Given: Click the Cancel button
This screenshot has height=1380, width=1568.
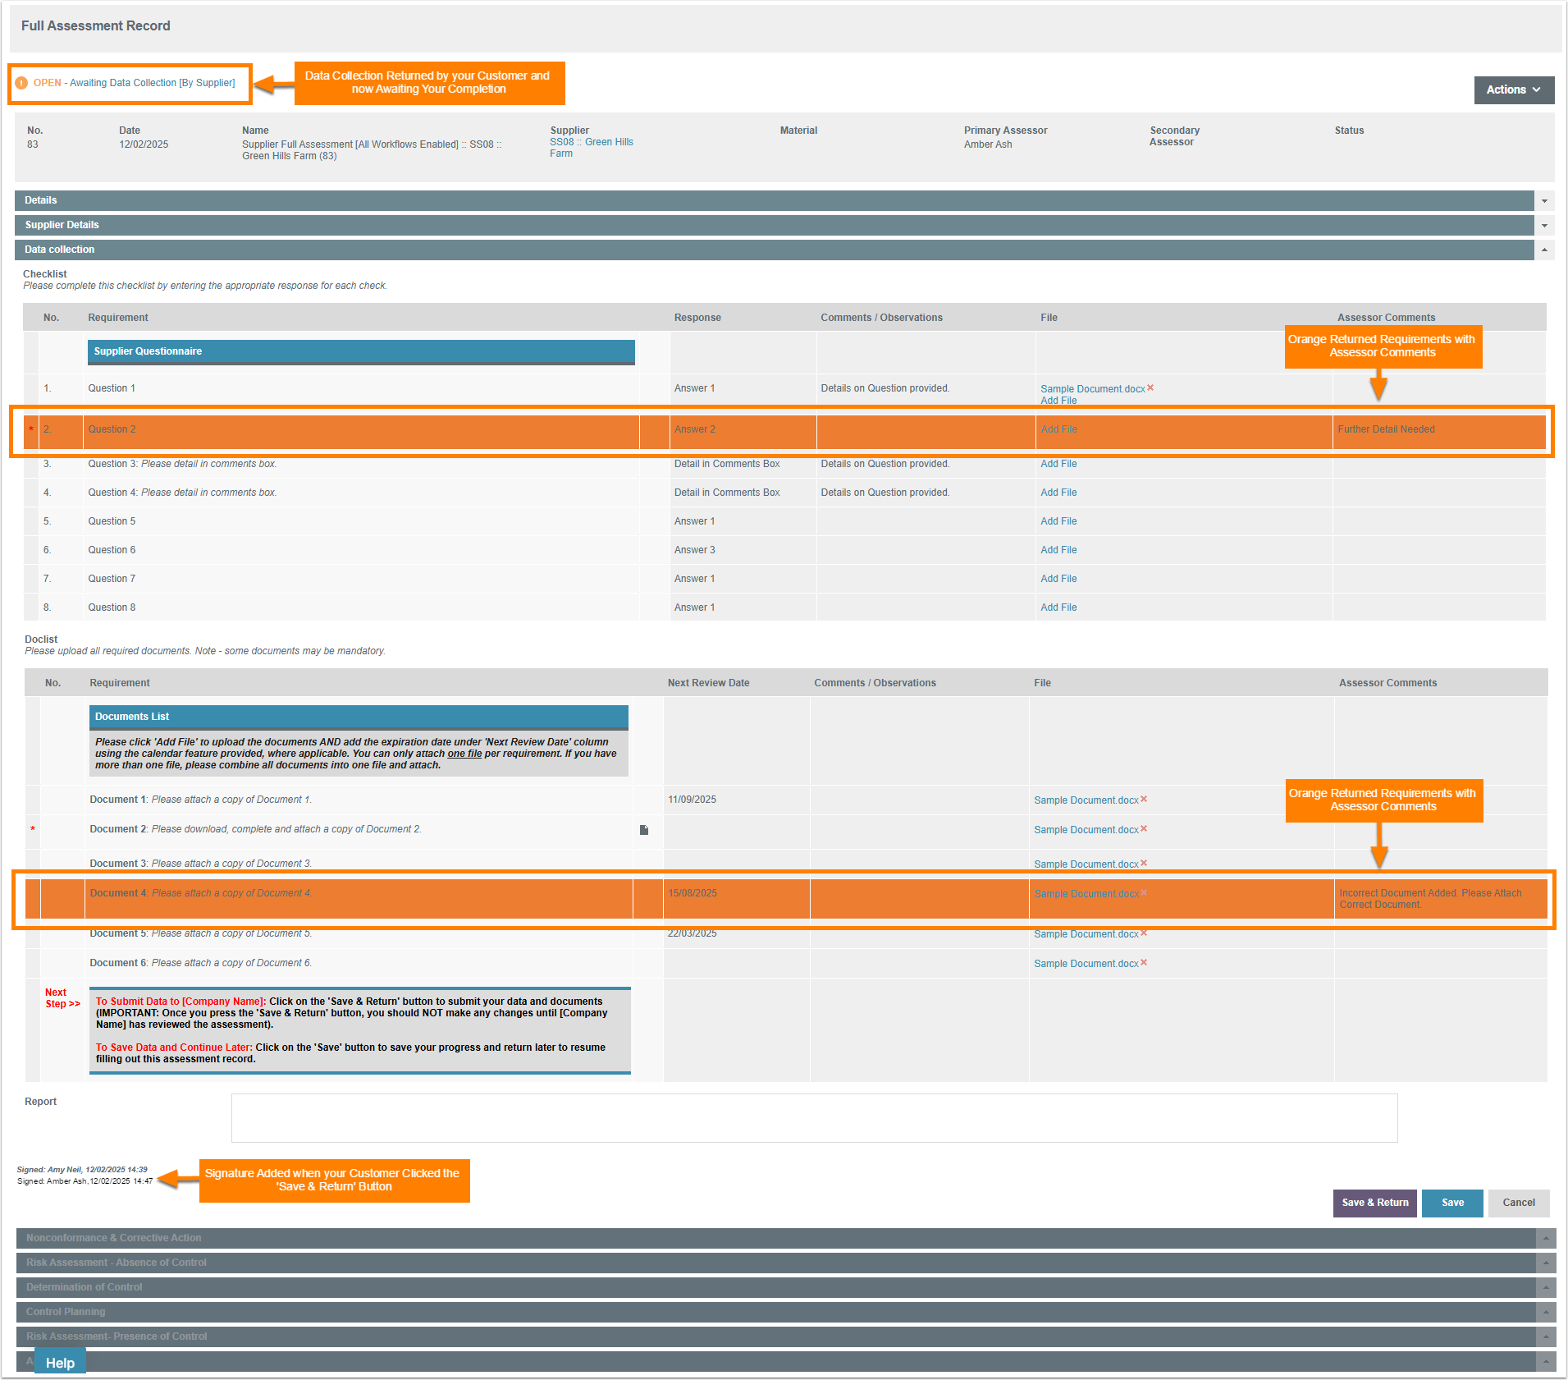Looking at the screenshot, I should pos(1518,1203).
